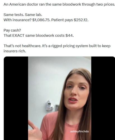Open the embedded video of the woman speaking
115x140 pixels.
tap(59, 98)
